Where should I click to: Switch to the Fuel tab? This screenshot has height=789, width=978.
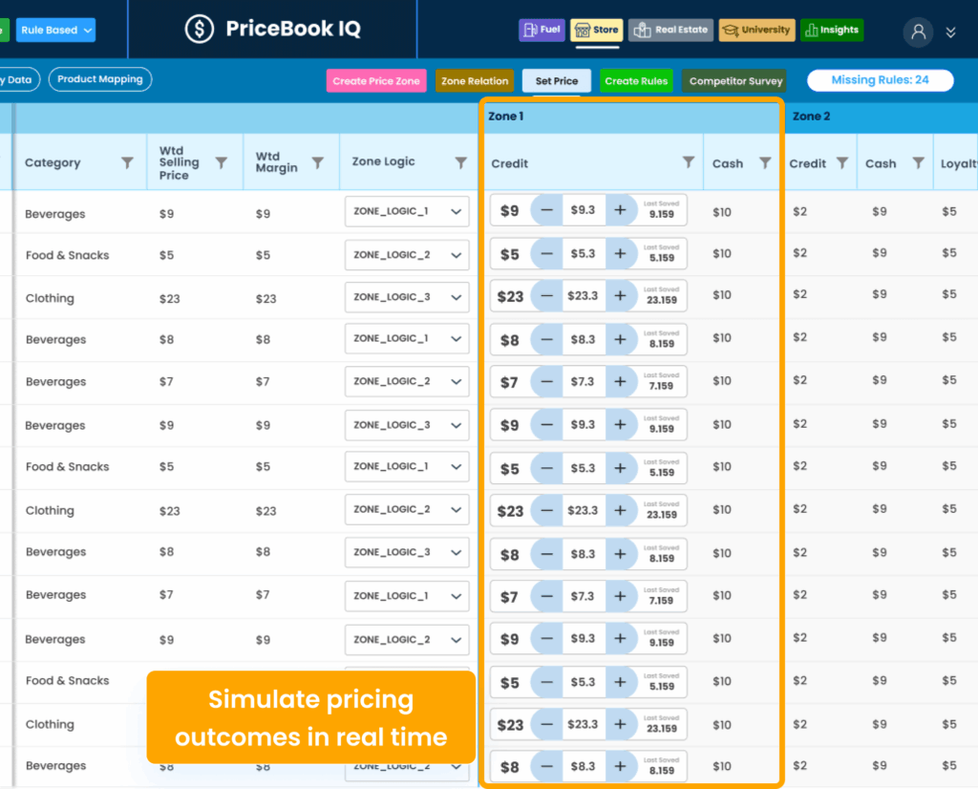(542, 31)
